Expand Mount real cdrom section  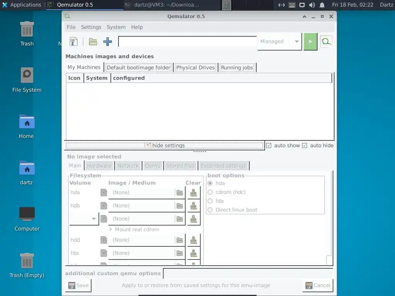pos(111,229)
